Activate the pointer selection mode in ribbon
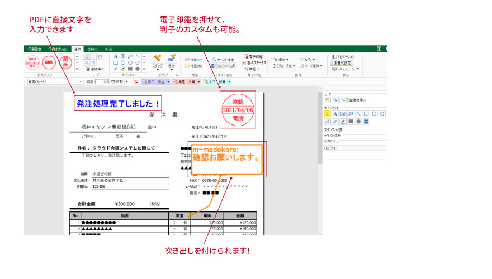This screenshot has height=279, width=492. coord(87,57)
